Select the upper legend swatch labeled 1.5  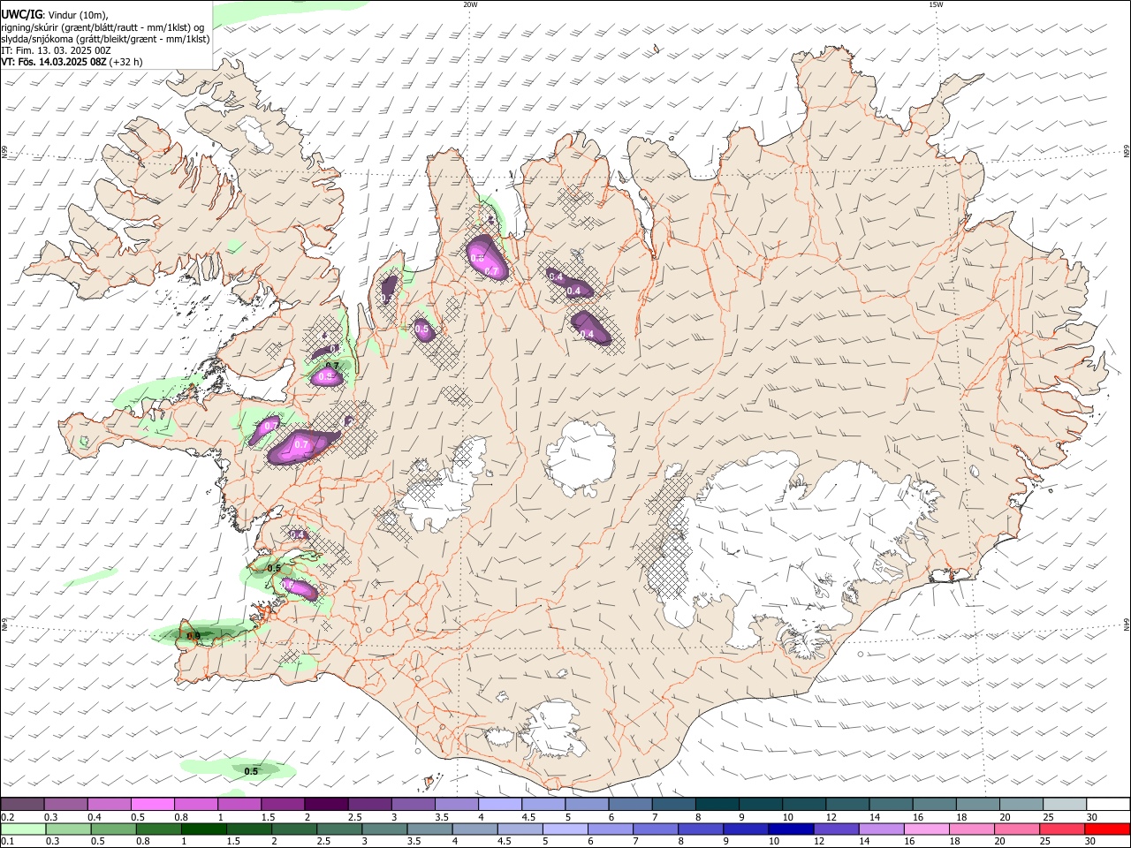pos(283,804)
